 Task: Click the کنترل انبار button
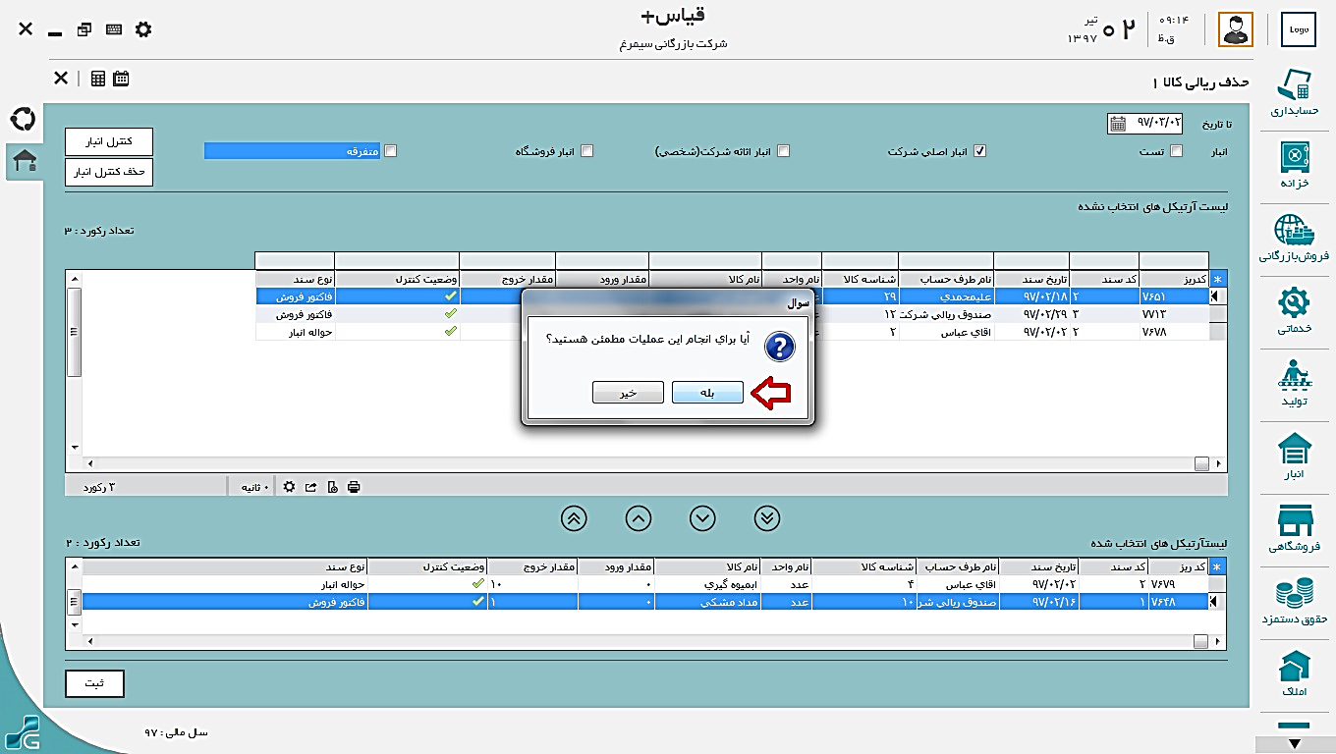[x=109, y=141]
